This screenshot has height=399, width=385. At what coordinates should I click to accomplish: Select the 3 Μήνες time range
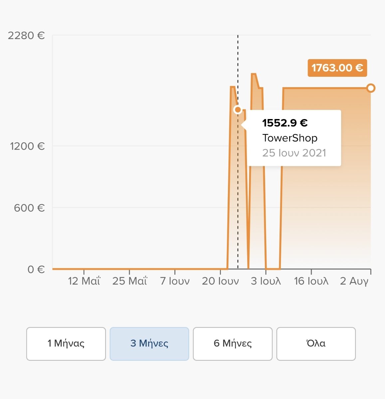pos(149,344)
